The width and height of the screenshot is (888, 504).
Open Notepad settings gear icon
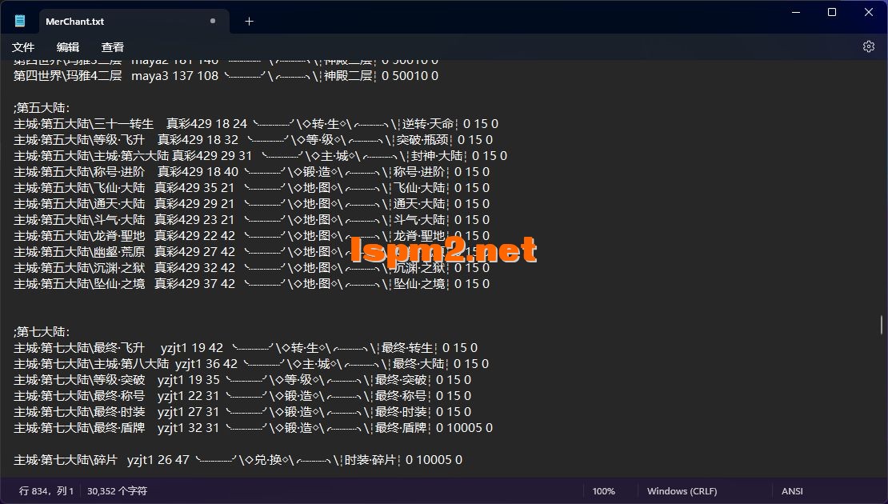coord(868,46)
